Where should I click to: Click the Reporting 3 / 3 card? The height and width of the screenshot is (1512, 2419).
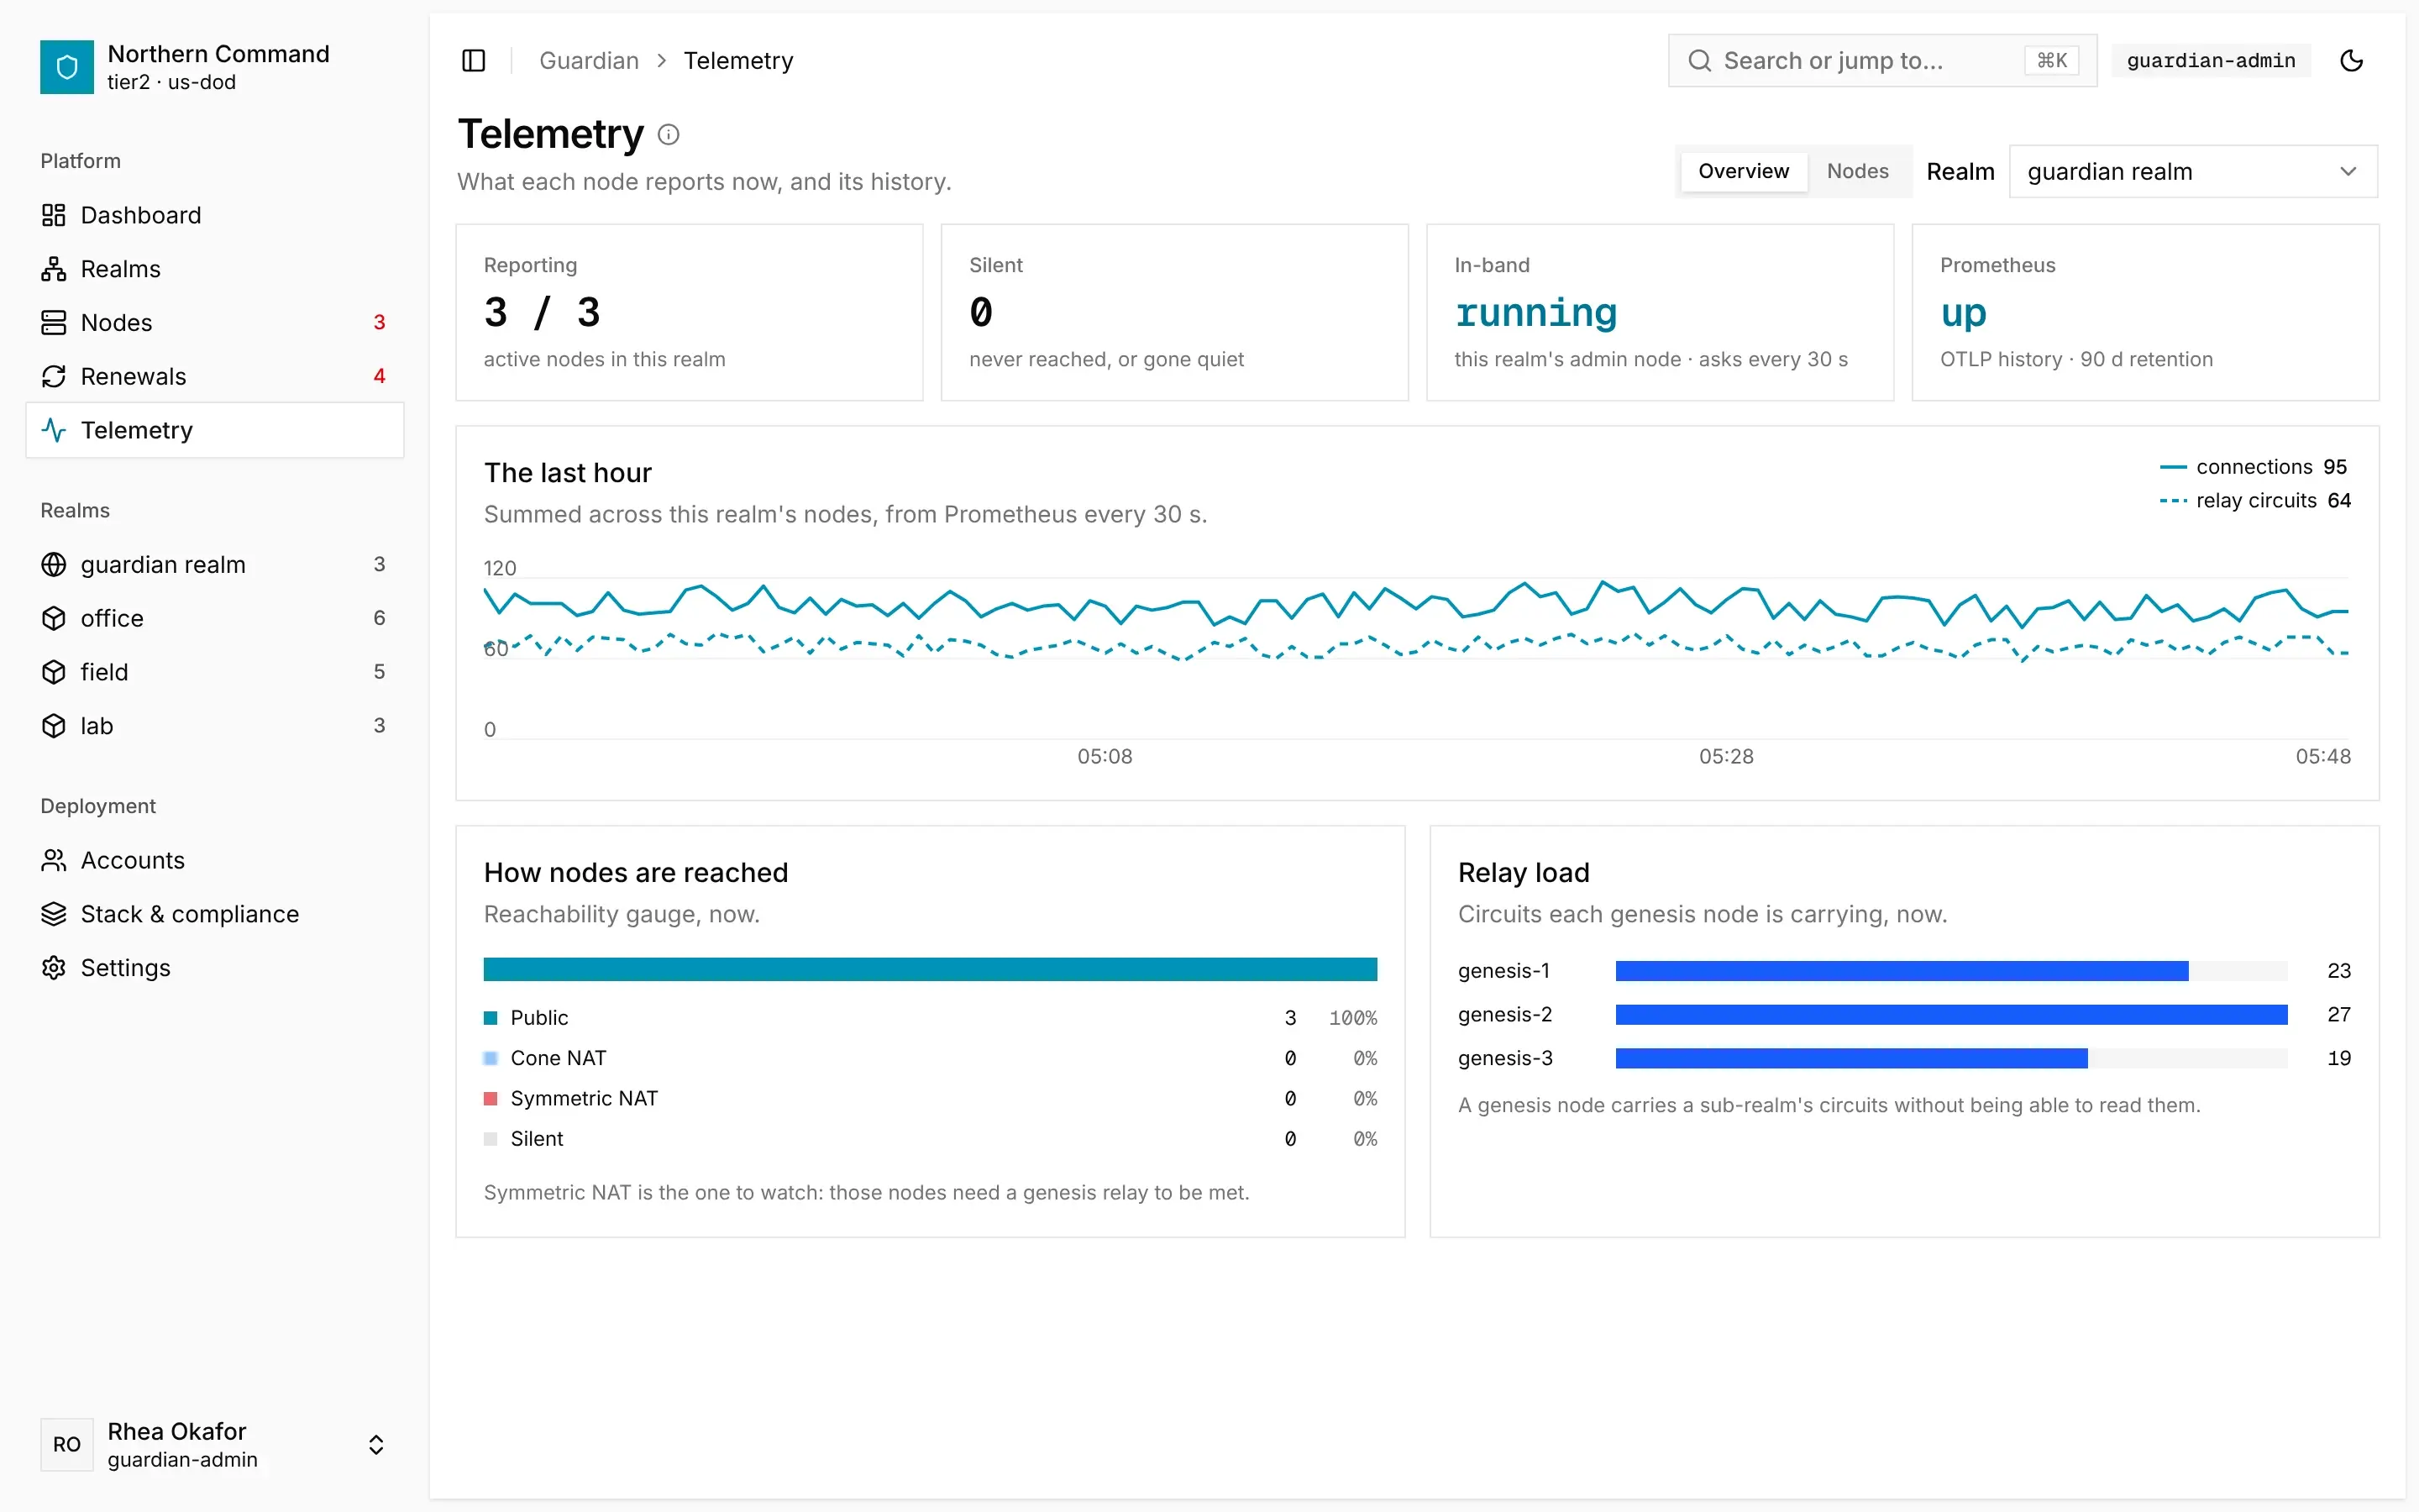(x=690, y=313)
